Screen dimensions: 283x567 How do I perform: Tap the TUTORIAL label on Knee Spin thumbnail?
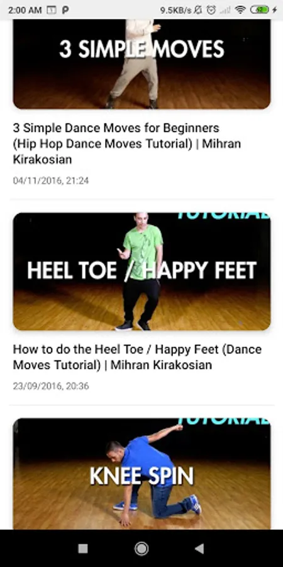pos(224,421)
